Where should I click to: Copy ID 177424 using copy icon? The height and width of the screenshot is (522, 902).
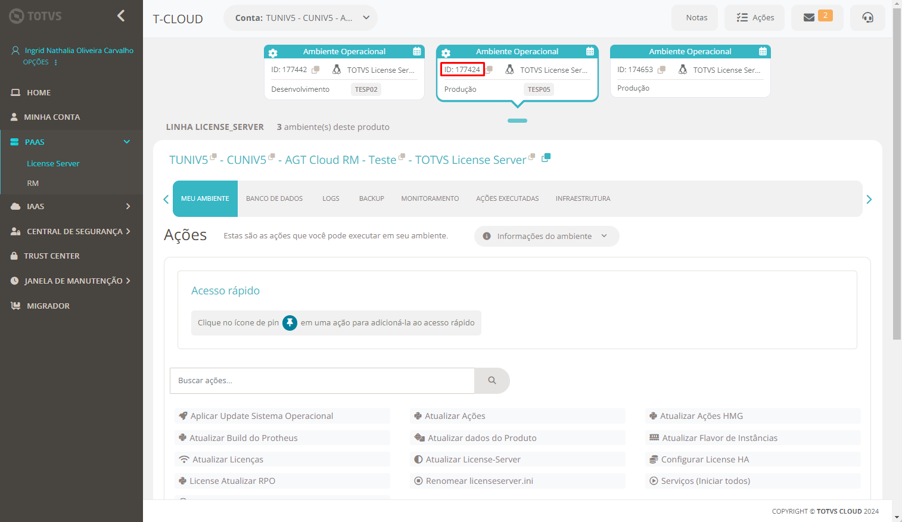tap(489, 70)
